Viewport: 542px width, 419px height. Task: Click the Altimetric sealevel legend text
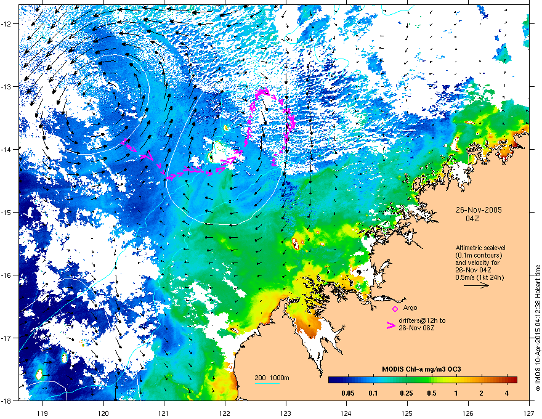pos(480,262)
